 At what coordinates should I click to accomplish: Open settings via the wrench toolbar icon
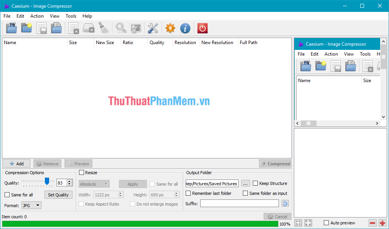pyautogui.click(x=153, y=28)
